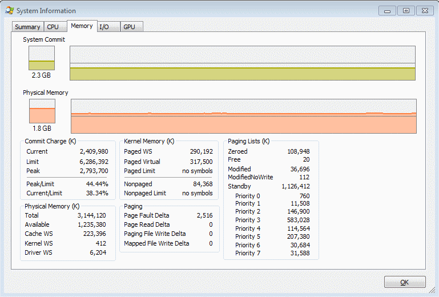Click the System Commit history graph
The height and width of the screenshot is (297, 439).
243,63
